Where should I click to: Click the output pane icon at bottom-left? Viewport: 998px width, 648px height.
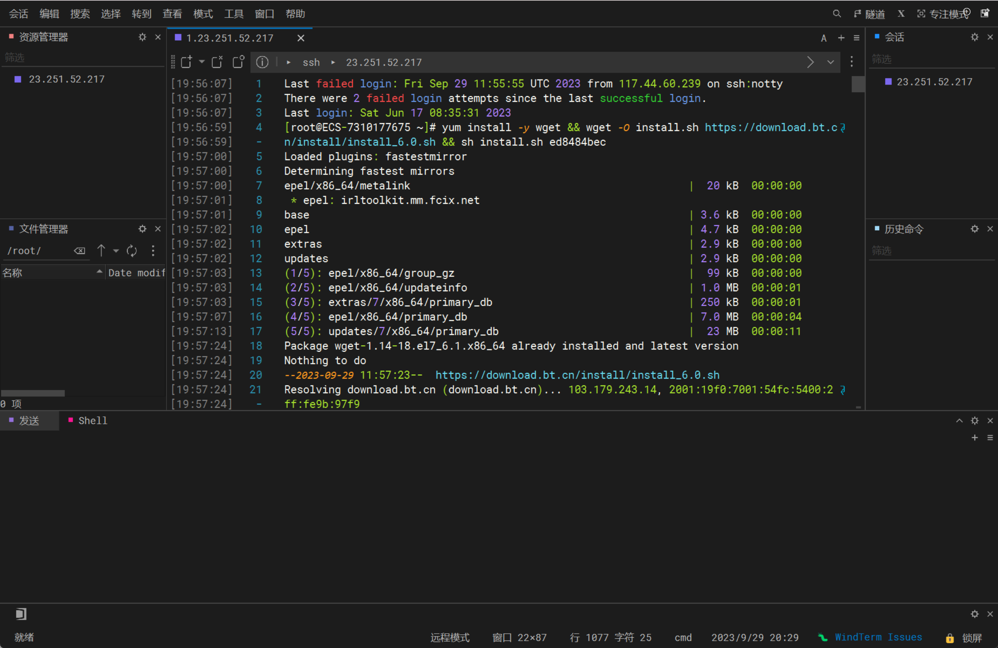pyautogui.click(x=21, y=614)
